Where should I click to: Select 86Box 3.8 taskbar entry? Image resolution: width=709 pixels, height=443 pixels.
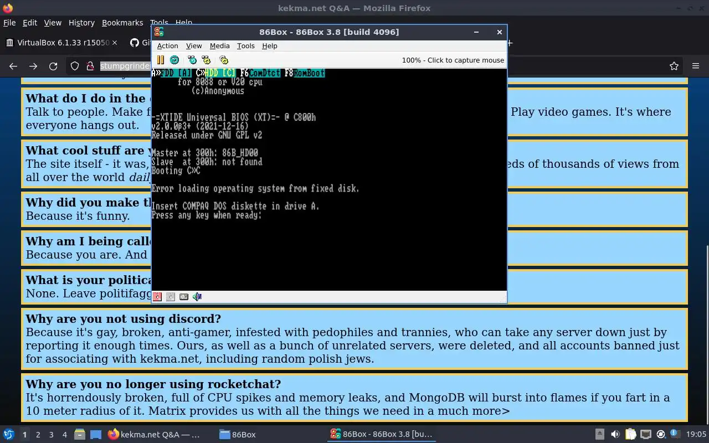pos(381,435)
